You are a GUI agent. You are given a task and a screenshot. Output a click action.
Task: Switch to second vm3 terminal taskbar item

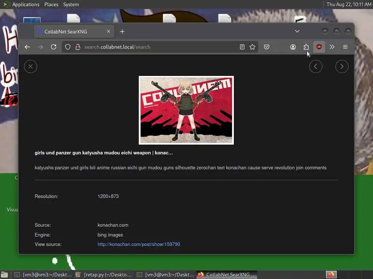165,275
